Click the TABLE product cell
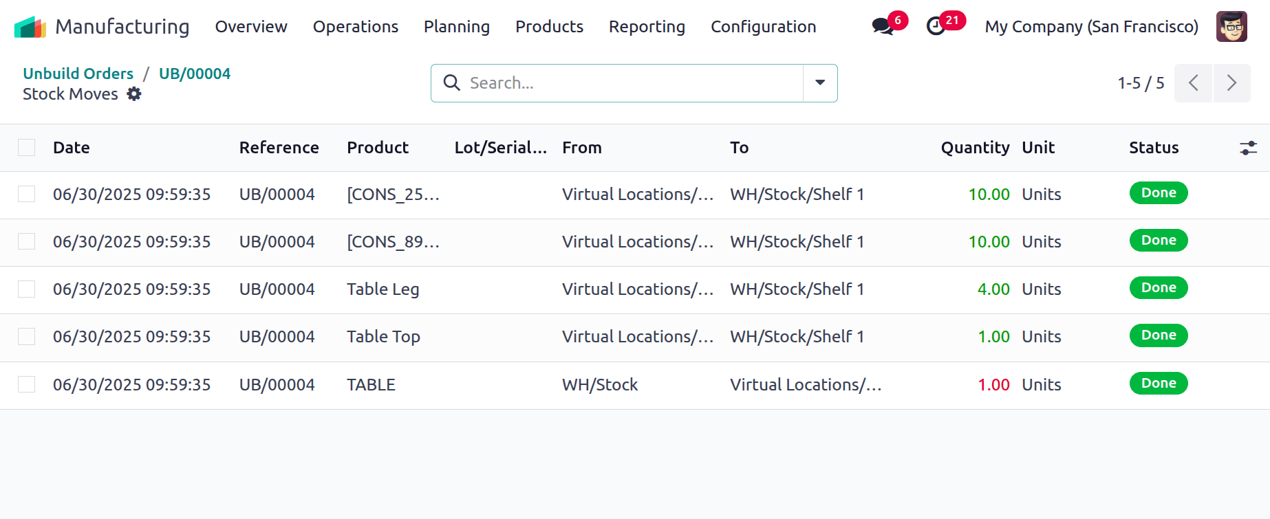Screen dimensions: 1270x519 (371, 385)
